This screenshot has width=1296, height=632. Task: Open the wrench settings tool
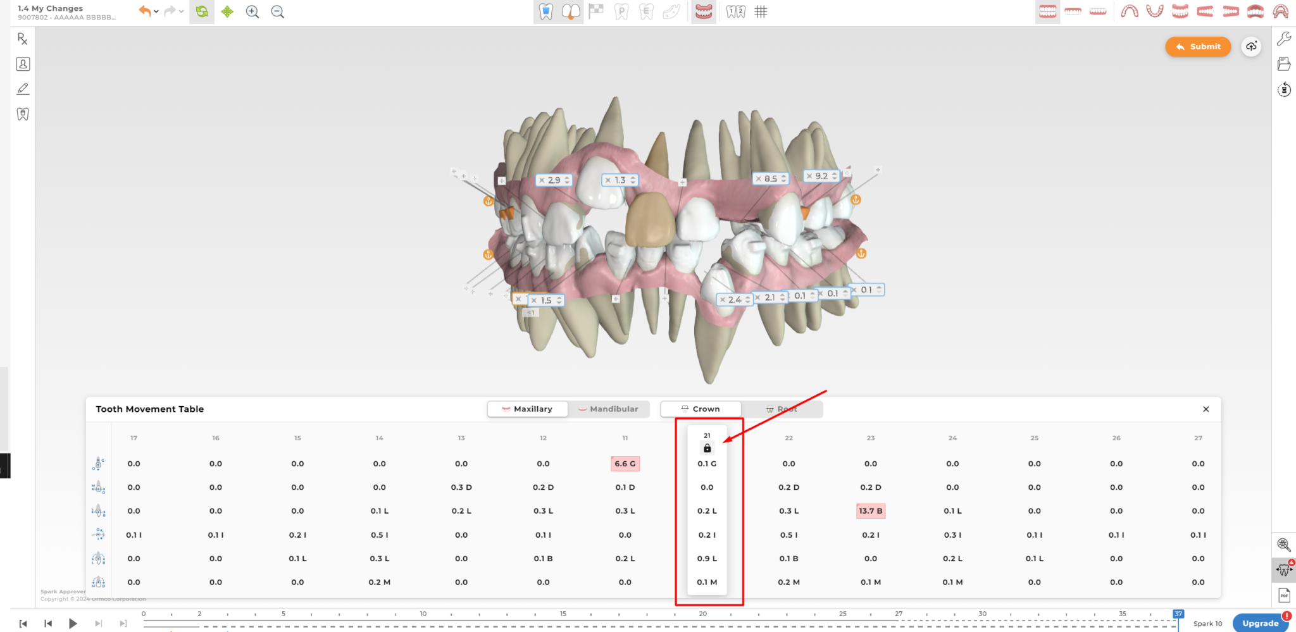coord(1284,39)
